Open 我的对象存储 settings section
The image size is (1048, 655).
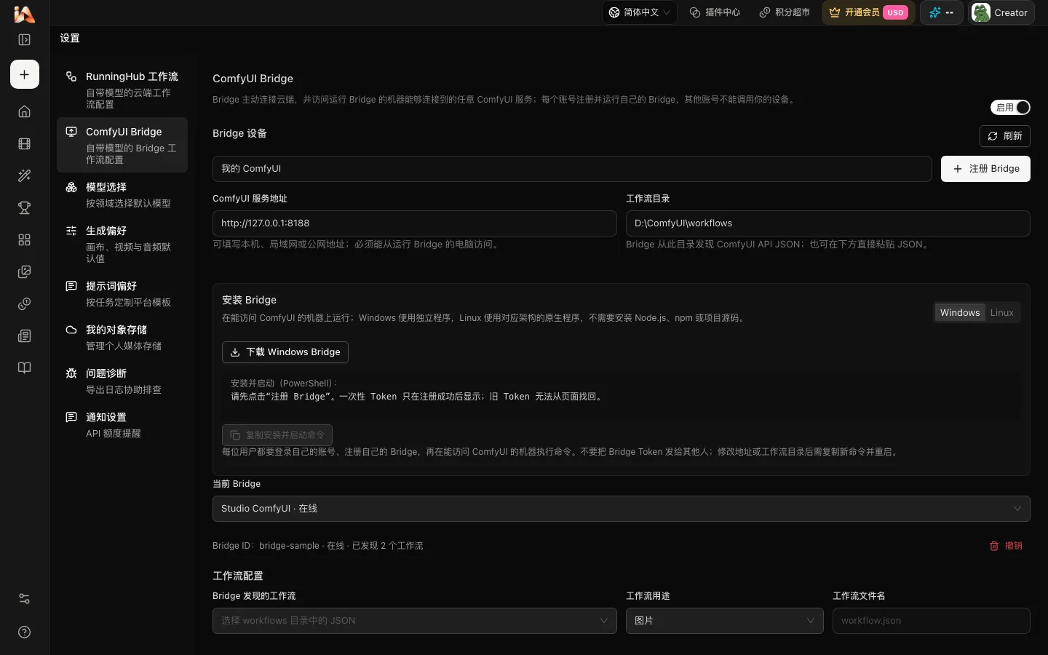(122, 337)
